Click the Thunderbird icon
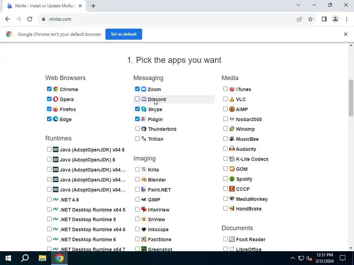 pyautogui.click(x=144, y=129)
